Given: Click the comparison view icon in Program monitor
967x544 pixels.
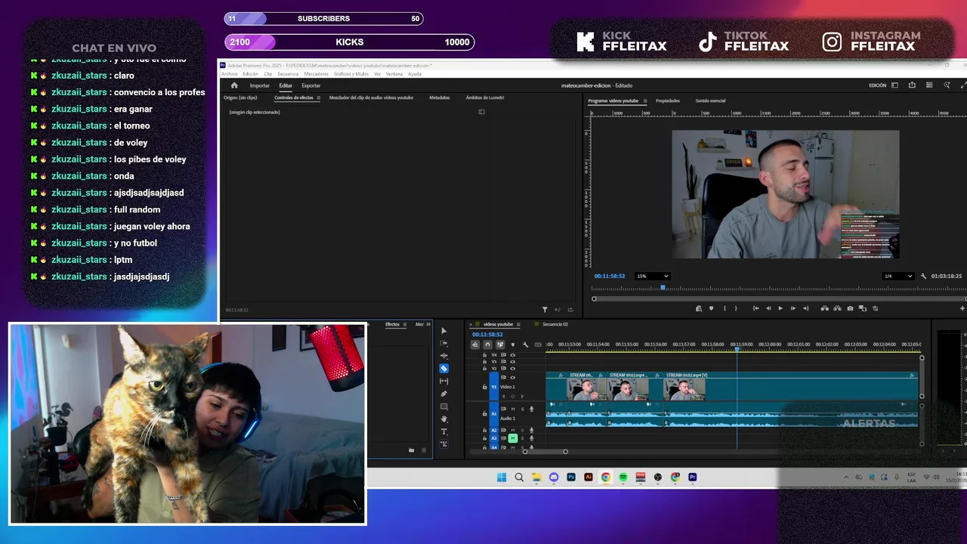Looking at the screenshot, I should coord(862,308).
